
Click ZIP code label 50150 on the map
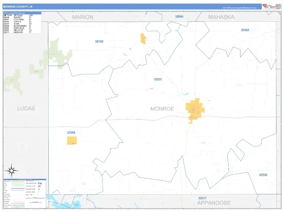pos(99,41)
